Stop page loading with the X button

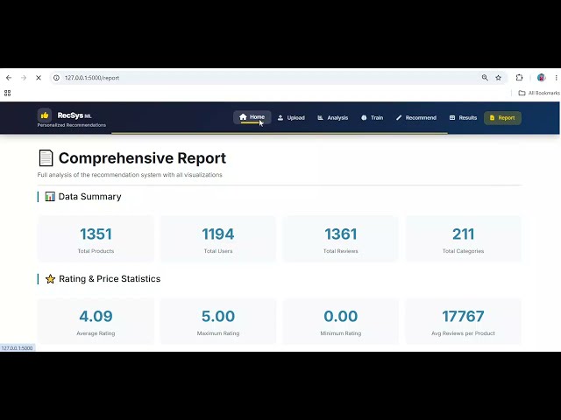click(39, 78)
